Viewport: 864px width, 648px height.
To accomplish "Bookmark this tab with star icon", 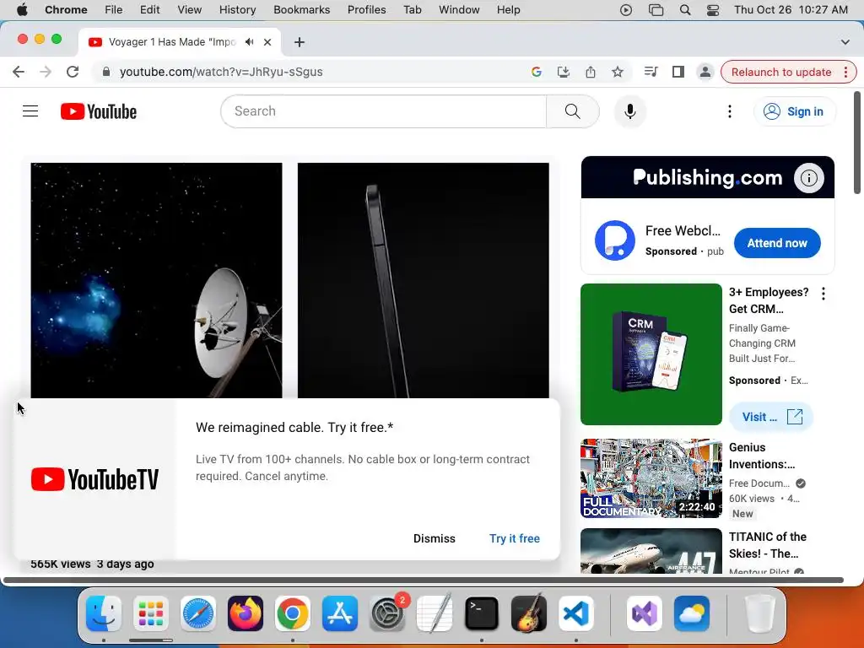I will coord(617,72).
